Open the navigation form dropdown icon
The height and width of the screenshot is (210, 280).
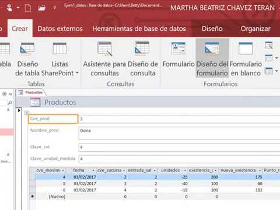[271, 58]
